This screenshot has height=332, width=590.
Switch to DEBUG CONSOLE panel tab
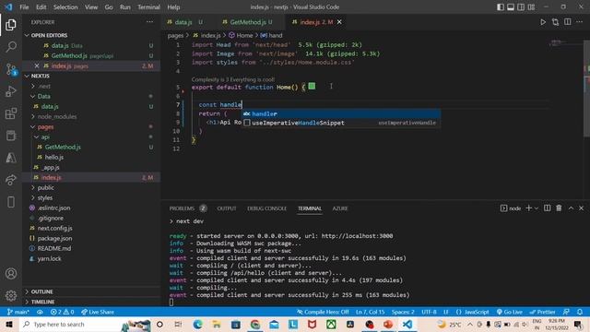[x=266, y=208]
